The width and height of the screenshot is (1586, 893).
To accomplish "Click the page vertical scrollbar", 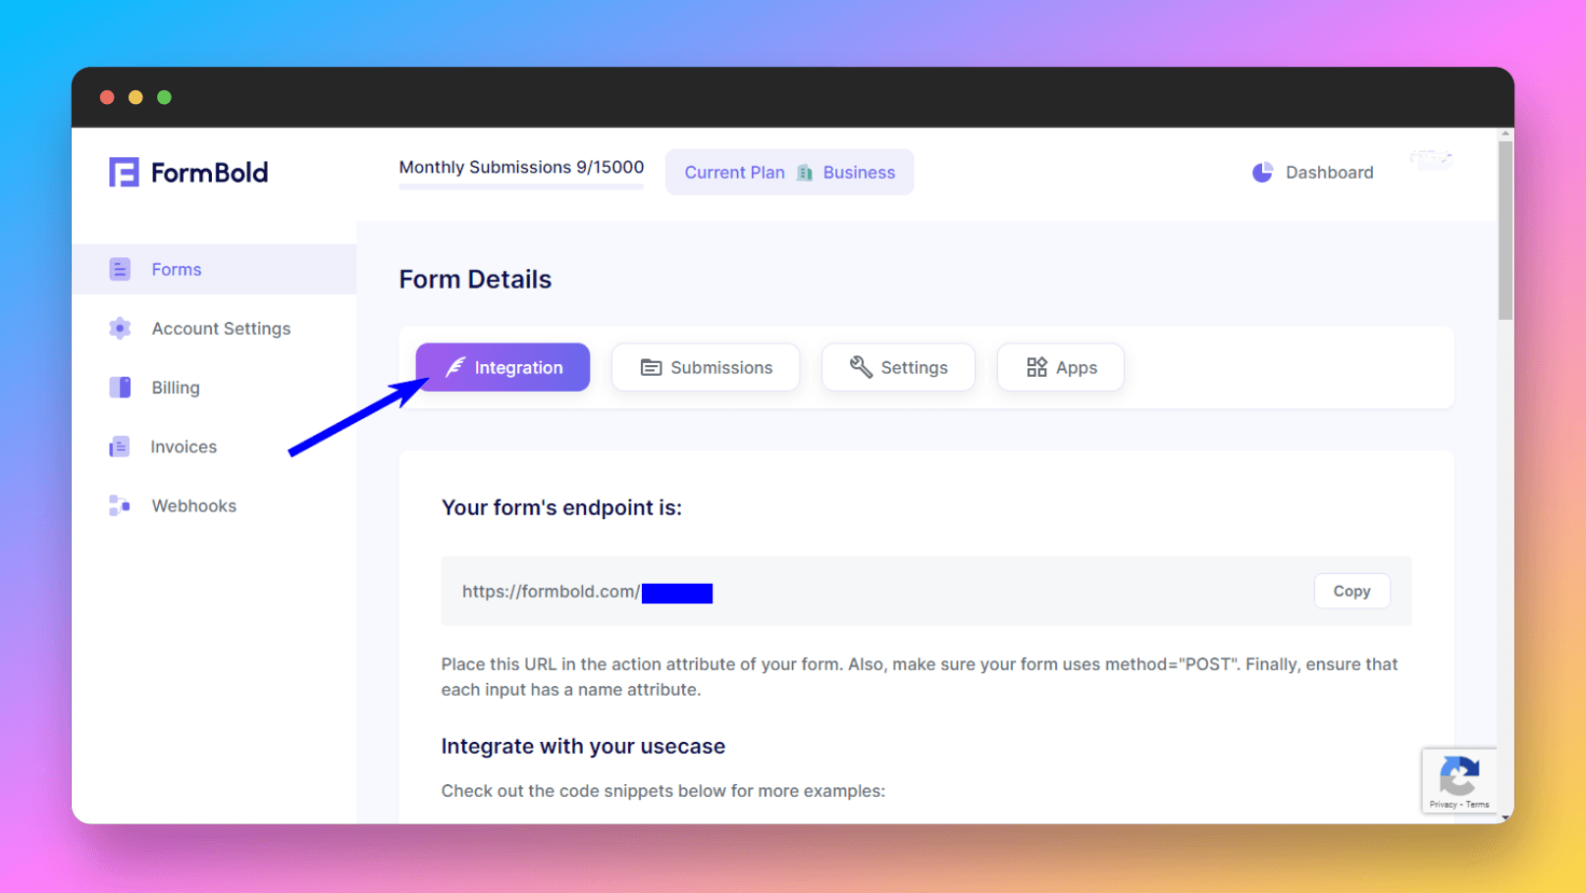I will (1506, 232).
